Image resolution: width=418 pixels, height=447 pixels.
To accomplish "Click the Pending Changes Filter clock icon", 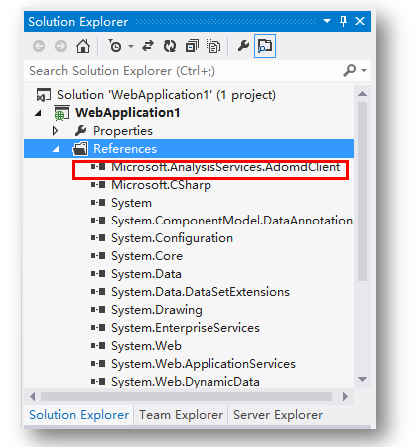I will pyautogui.click(x=115, y=46).
